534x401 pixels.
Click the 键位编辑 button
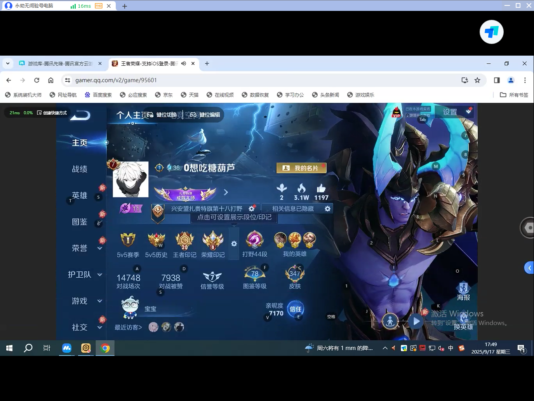(x=205, y=115)
